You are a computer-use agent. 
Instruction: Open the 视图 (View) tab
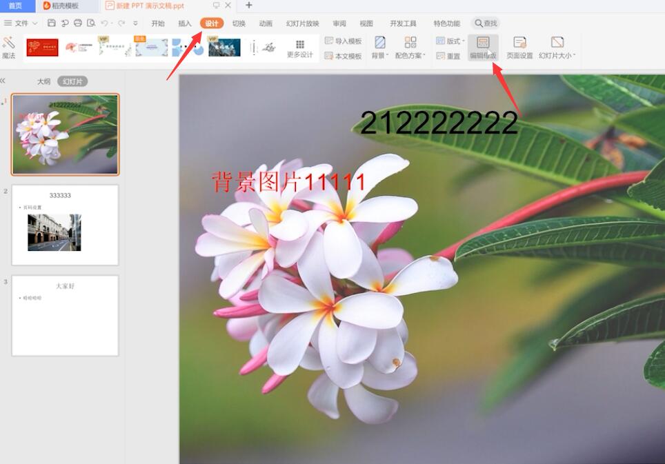366,23
